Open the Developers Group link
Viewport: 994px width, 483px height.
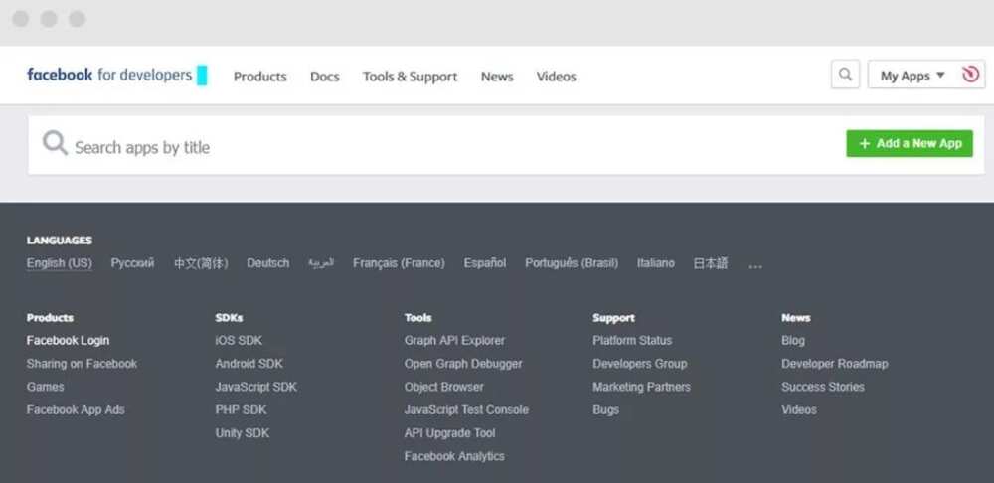[639, 364]
